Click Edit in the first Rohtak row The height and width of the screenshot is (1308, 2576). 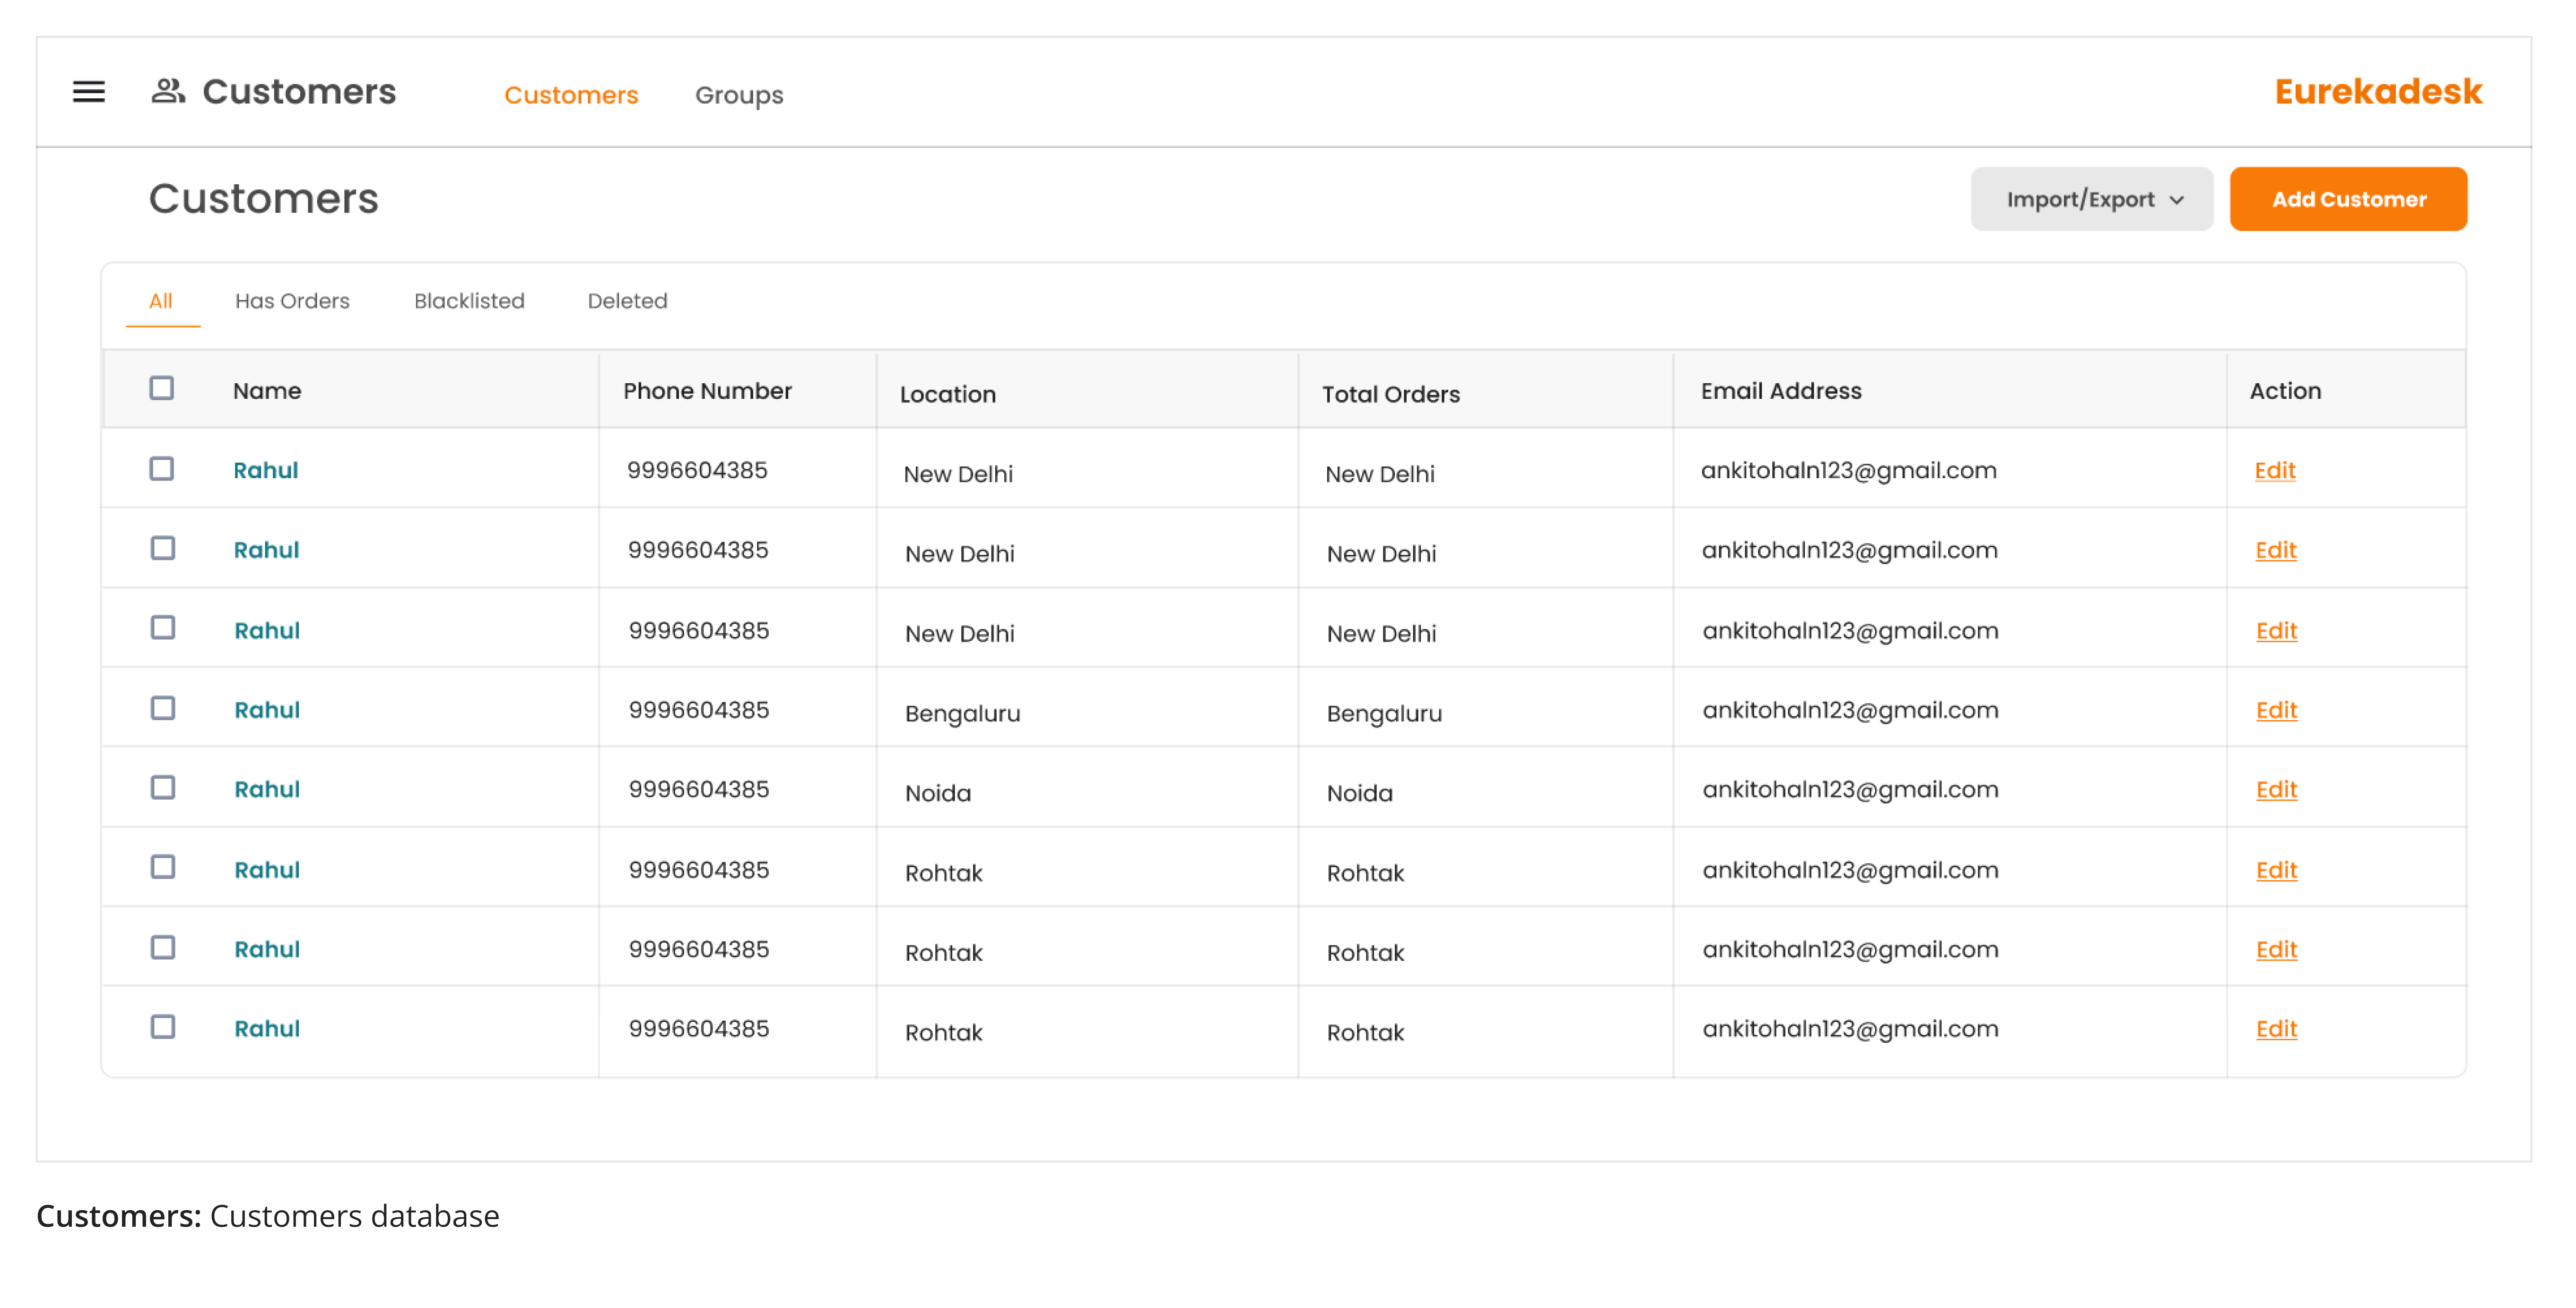[2276, 870]
